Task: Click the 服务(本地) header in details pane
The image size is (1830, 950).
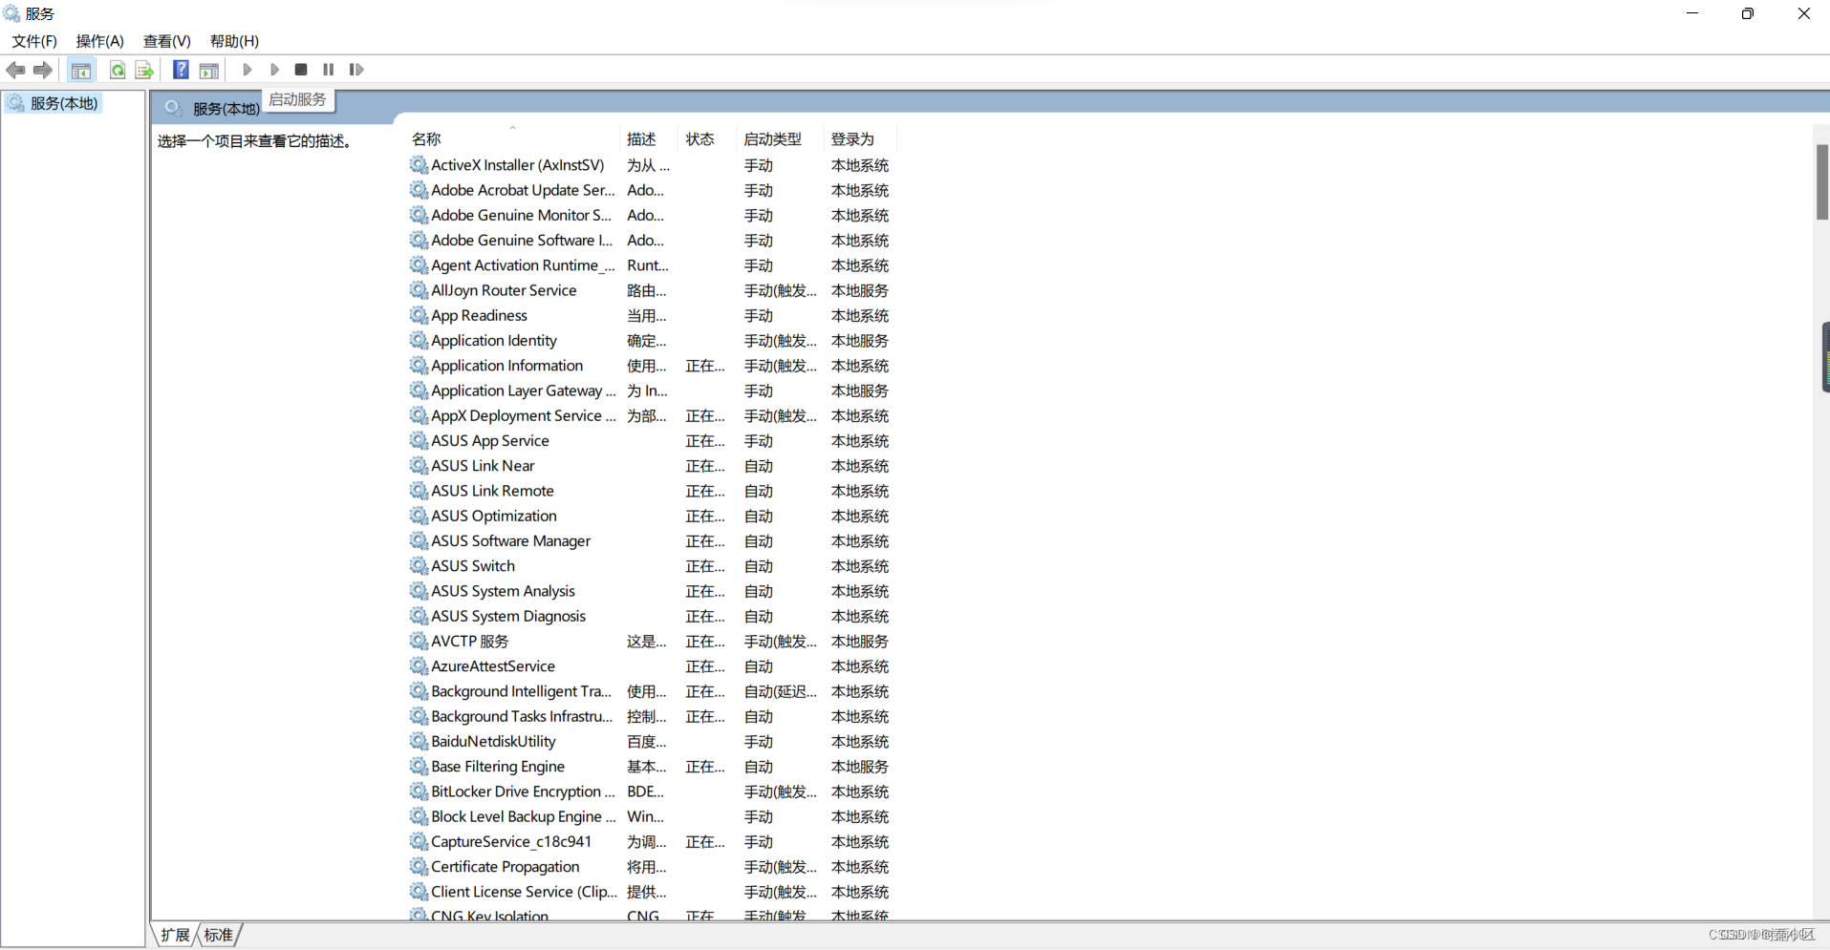Action: point(226,109)
